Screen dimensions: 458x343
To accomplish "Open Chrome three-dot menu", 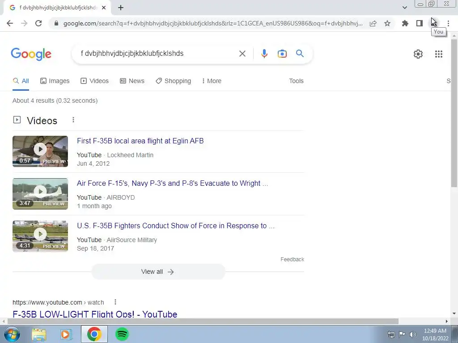I will click(x=448, y=23).
